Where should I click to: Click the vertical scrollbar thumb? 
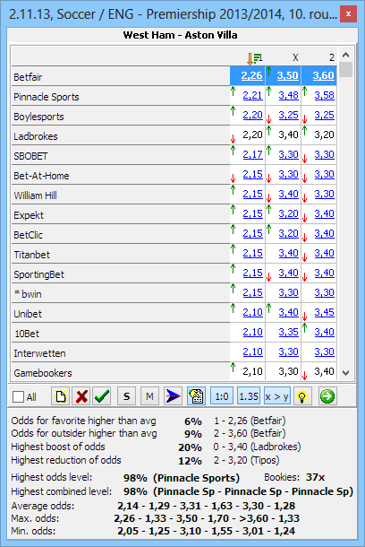click(346, 69)
